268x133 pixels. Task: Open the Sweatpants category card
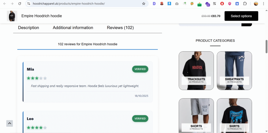(234, 71)
